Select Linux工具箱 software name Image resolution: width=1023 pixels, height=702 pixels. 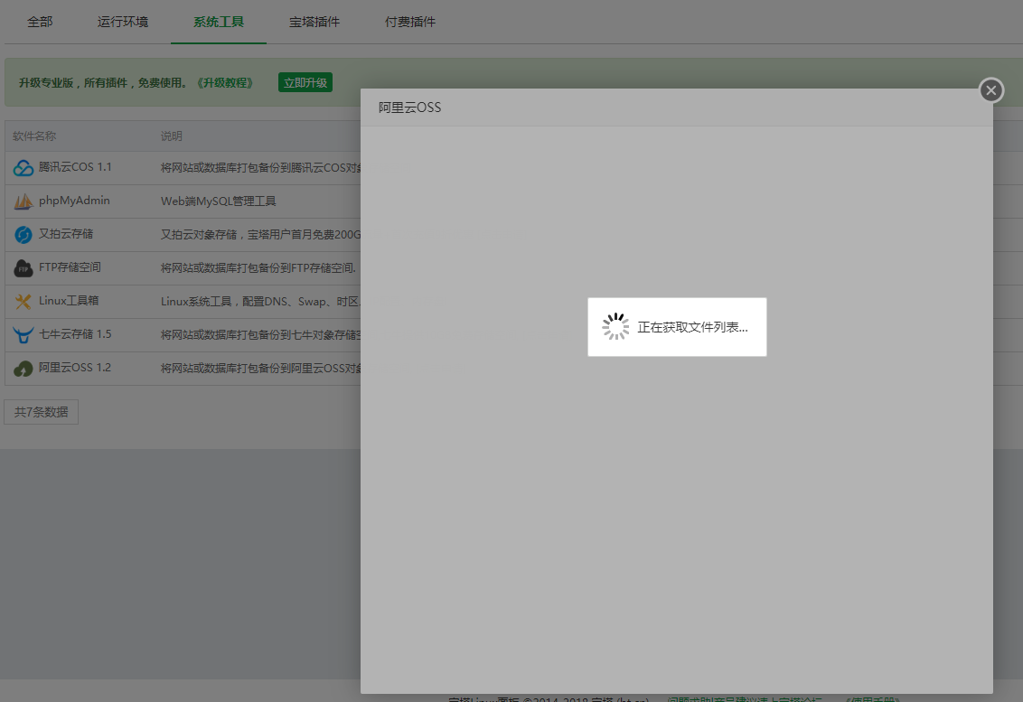(x=69, y=300)
